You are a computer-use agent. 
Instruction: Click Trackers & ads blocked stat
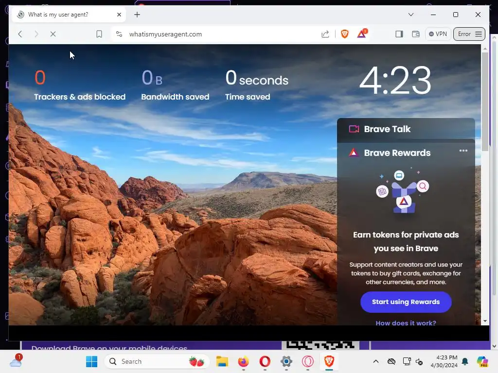tap(80, 85)
